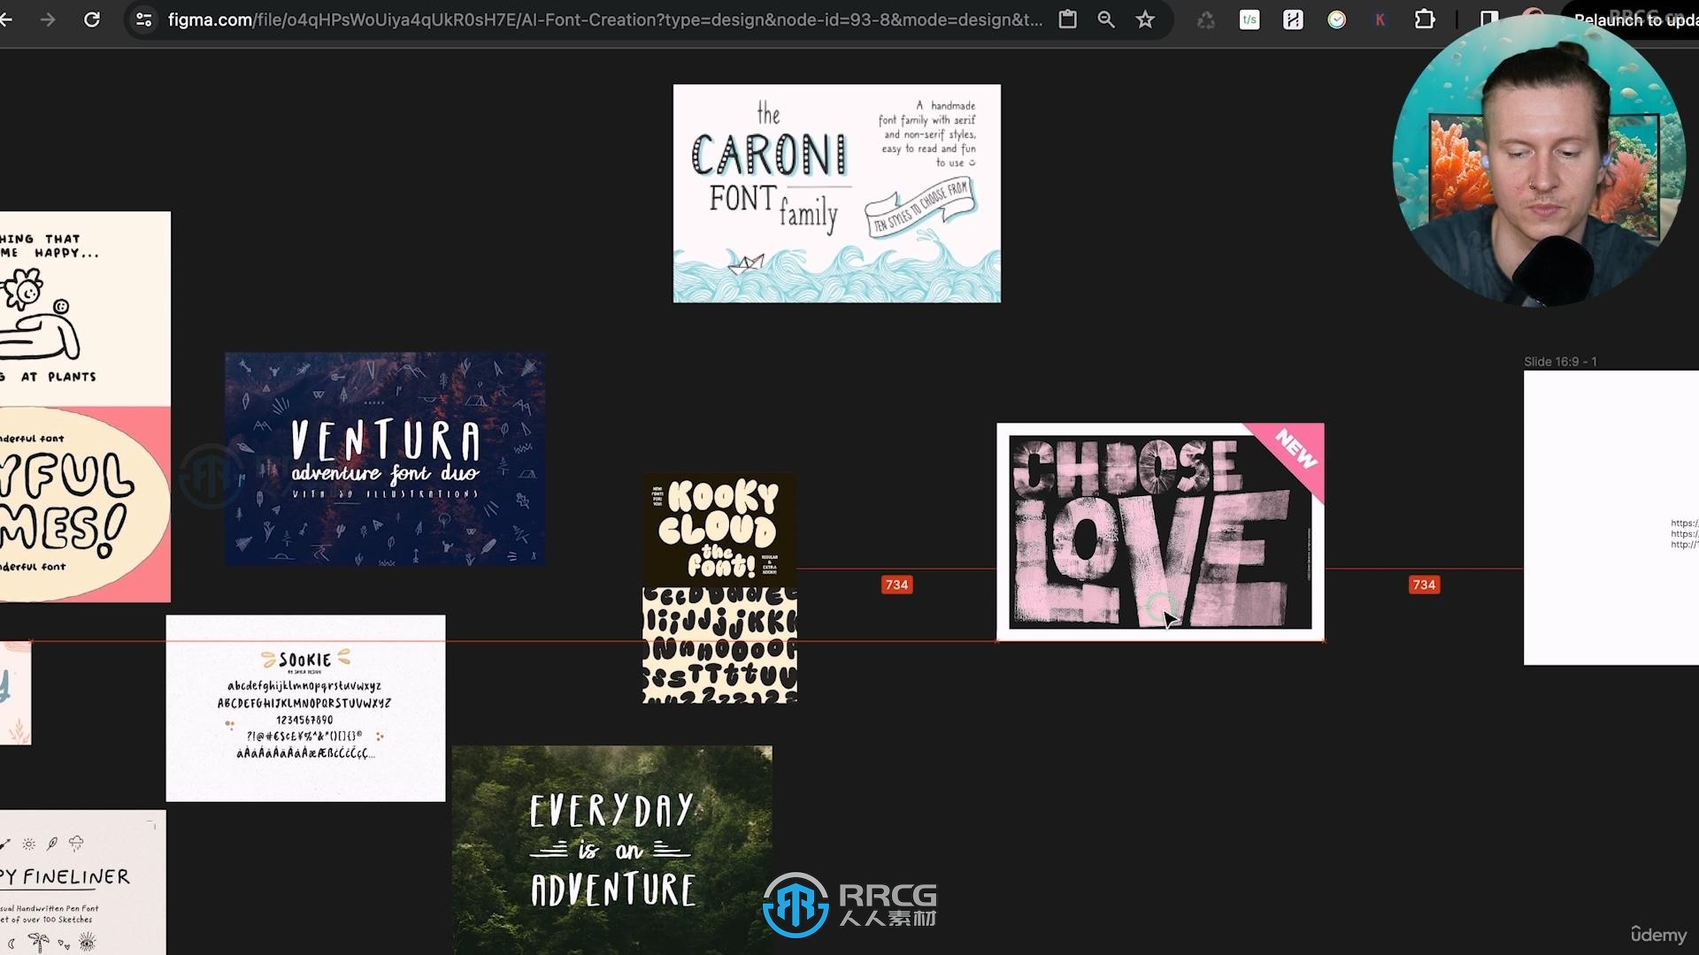Open the t/s extension
This screenshot has width=1699, height=955.
(1249, 19)
